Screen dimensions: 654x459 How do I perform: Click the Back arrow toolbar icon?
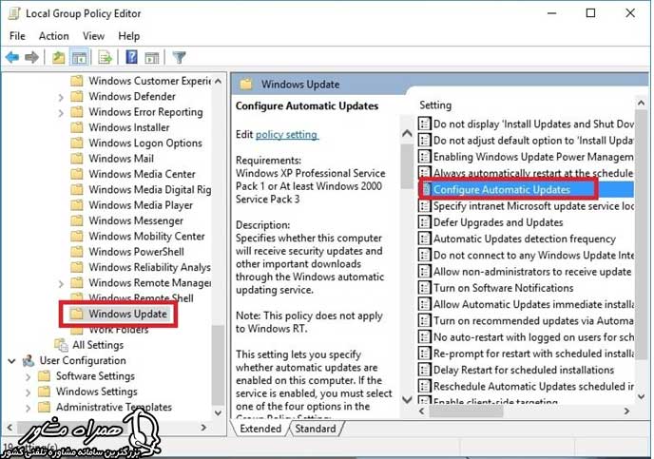(12, 57)
